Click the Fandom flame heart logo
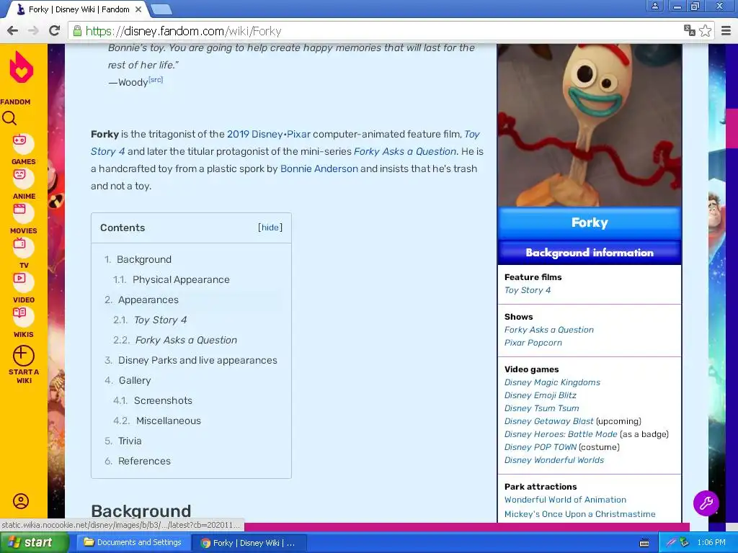This screenshot has height=553, width=738. pos(22,67)
